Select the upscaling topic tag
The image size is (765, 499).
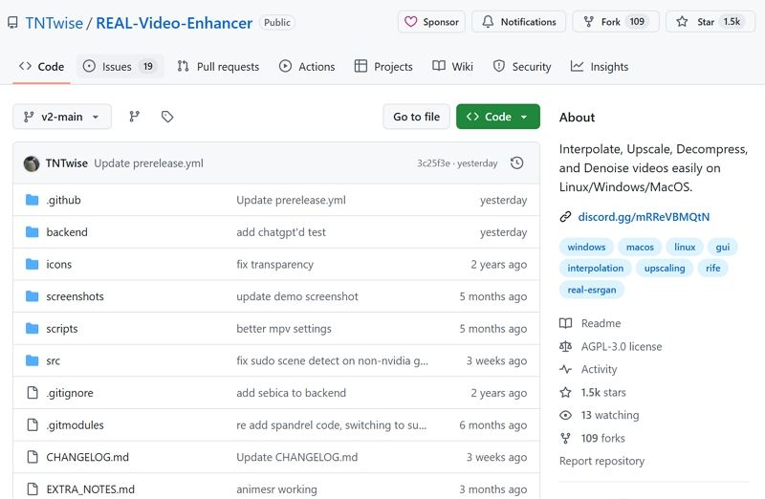click(x=665, y=268)
